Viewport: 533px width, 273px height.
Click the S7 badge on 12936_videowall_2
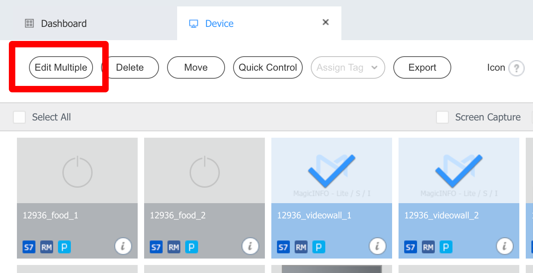pyautogui.click(x=410, y=247)
